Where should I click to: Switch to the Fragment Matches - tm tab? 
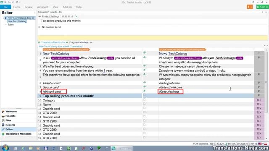79,42
